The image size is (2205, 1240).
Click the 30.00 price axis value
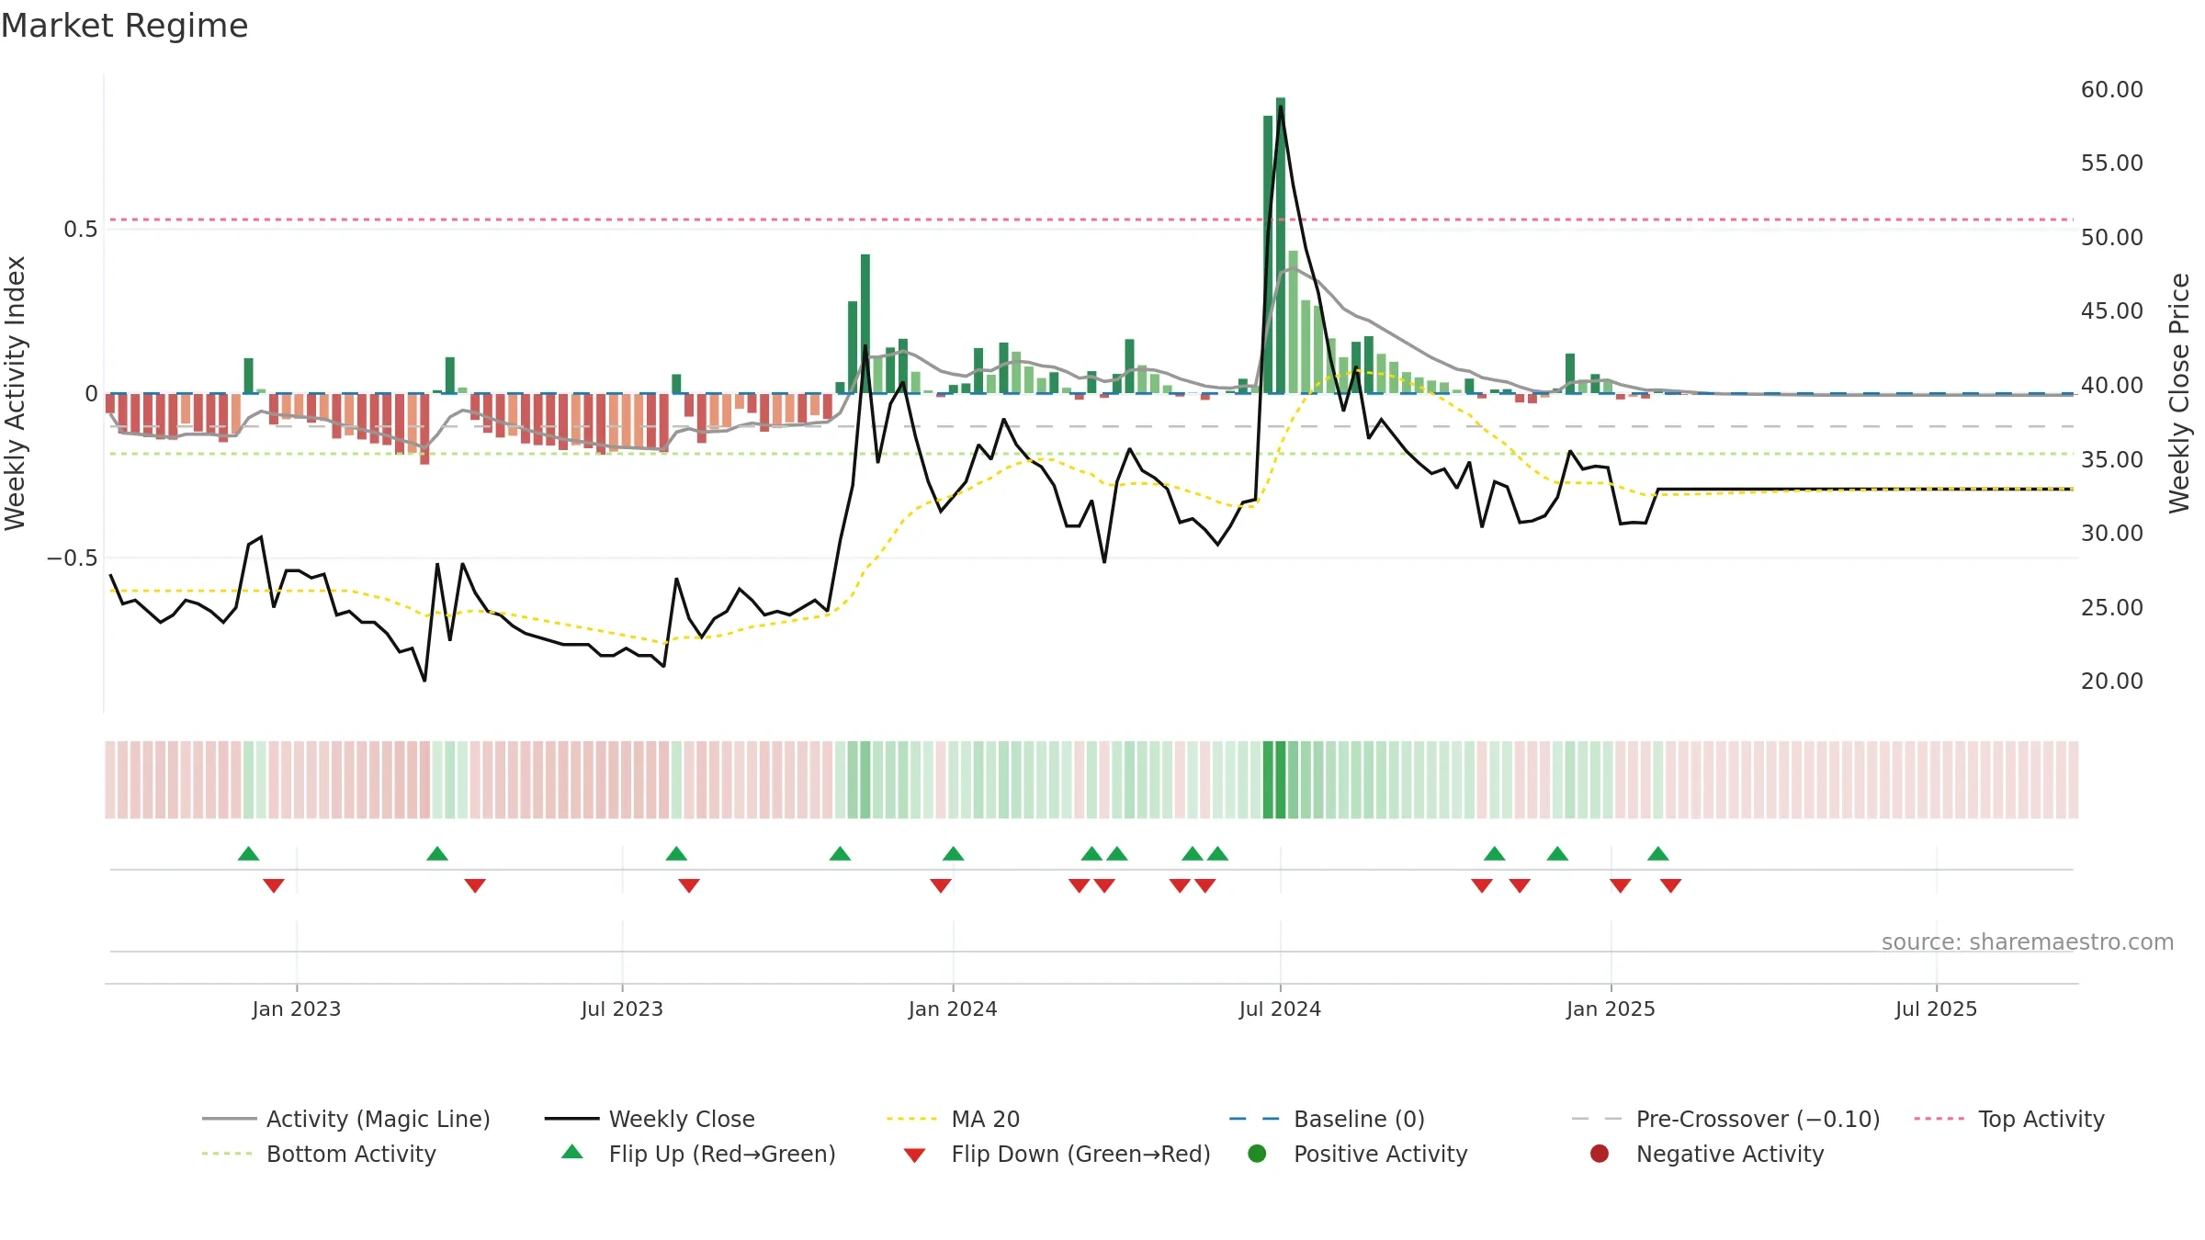click(2112, 533)
